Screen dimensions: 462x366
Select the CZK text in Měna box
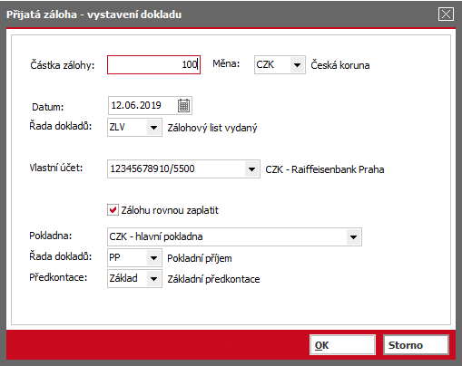pyautogui.click(x=265, y=64)
